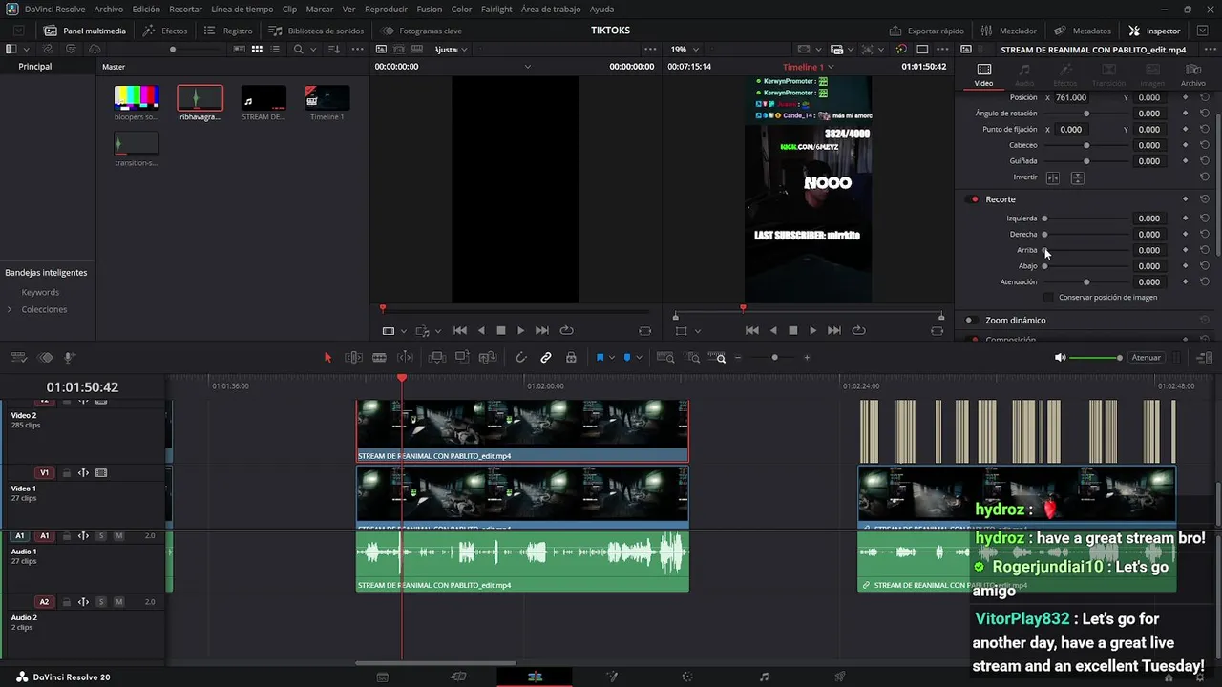Toggle lock on the Video 1 track

(x=67, y=473)
